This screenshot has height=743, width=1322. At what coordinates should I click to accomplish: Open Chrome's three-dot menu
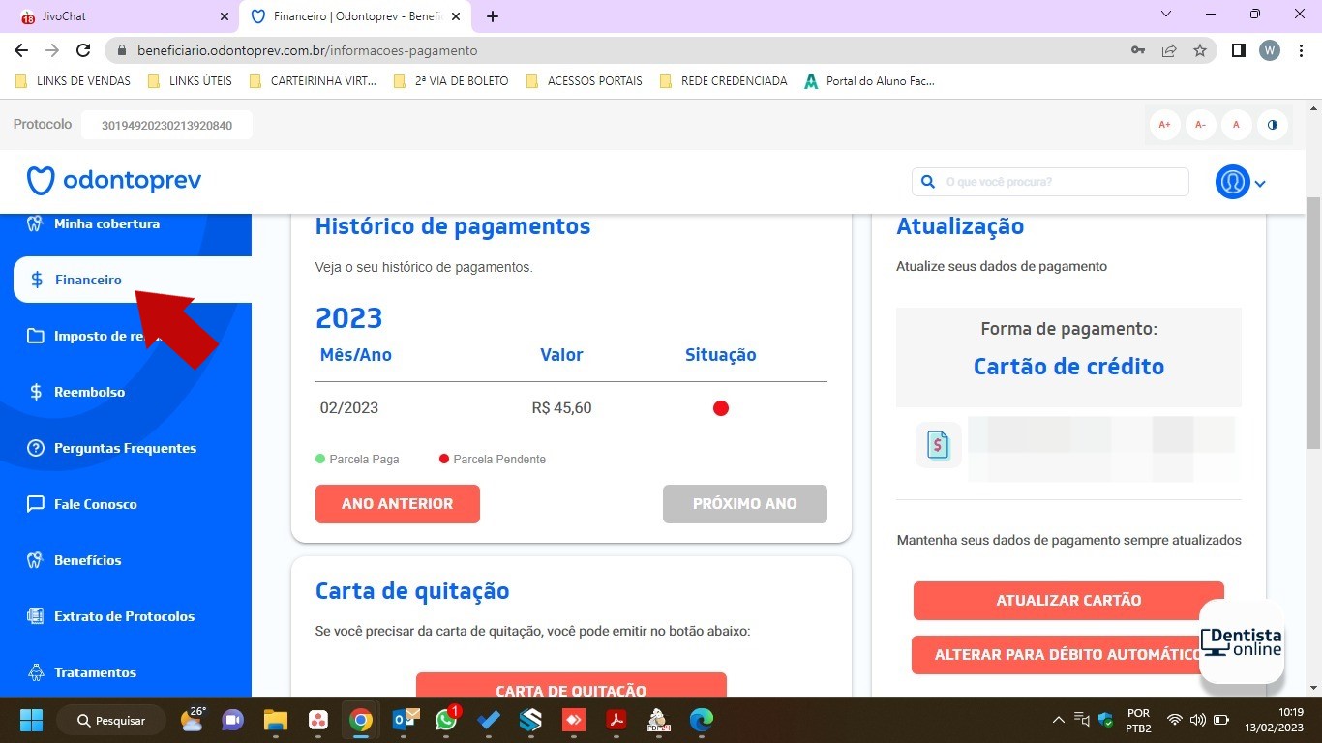1302,50
